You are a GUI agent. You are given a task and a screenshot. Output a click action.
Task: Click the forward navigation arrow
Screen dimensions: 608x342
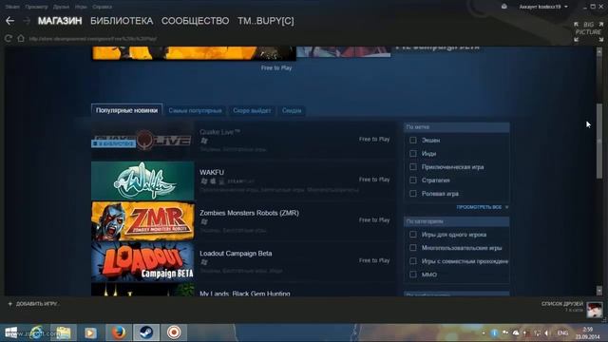(27, 21)
